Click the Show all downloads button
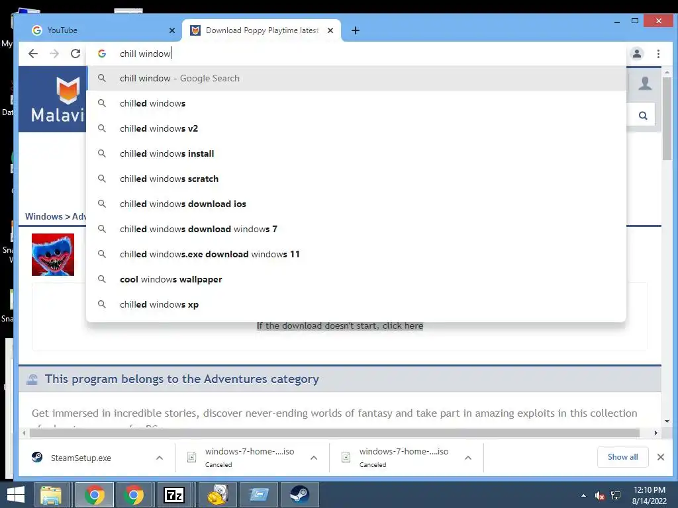The height and width of the screenshot is (508, 678). (622, 457)
